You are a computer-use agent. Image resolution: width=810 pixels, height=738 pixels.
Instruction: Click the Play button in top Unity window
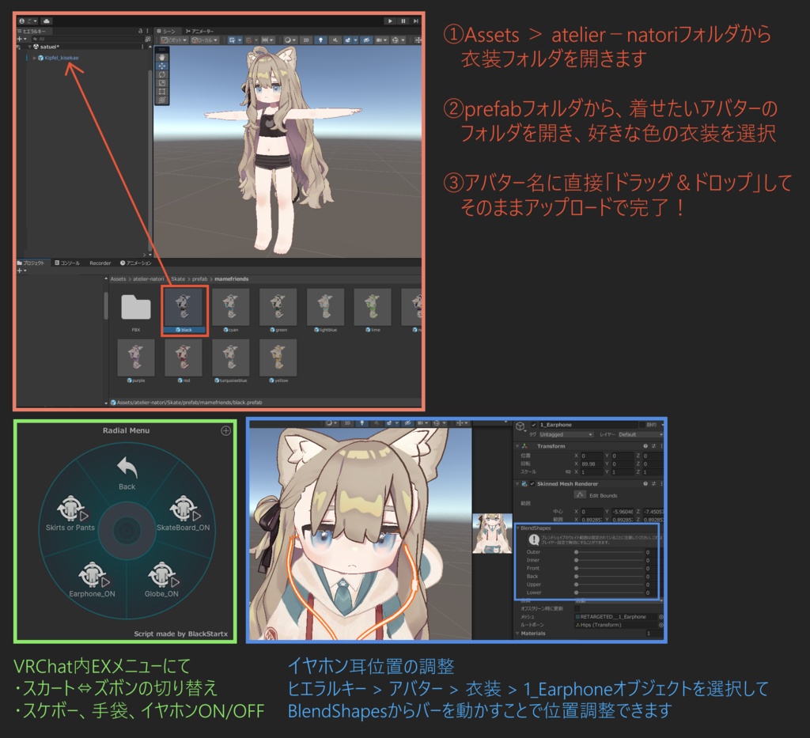point(390,21)
